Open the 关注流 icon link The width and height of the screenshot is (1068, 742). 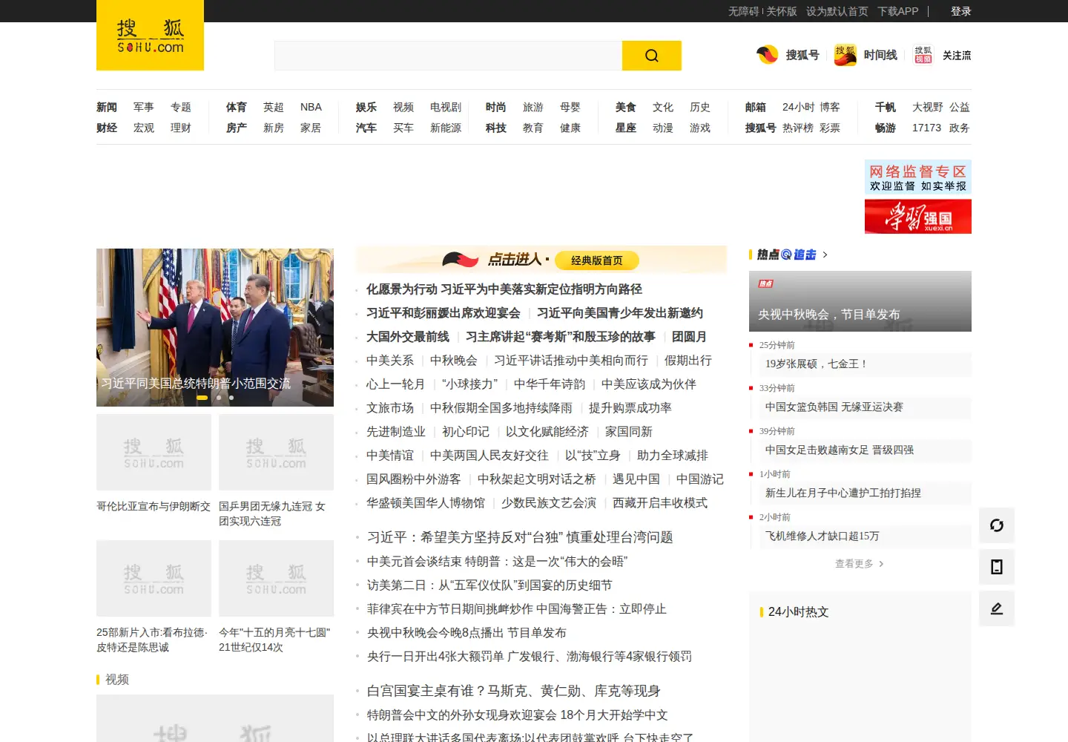click(923, 55)
